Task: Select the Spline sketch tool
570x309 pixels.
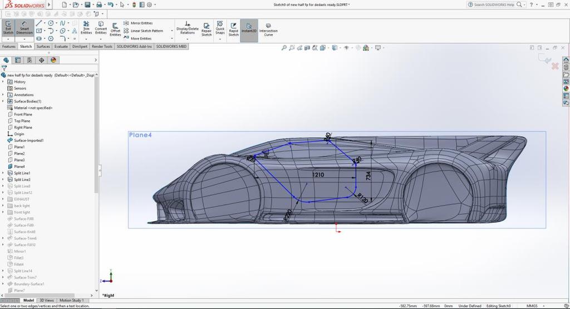Action: (x=62, y=23)
